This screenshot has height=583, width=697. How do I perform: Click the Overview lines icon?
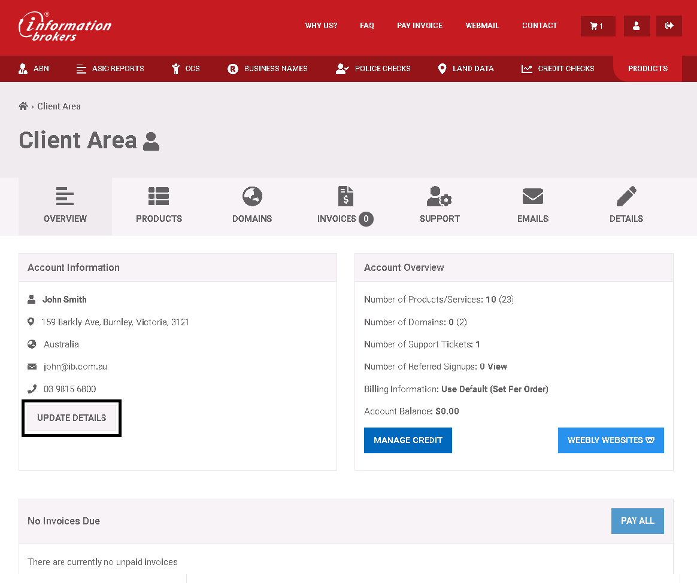[65, 196]
